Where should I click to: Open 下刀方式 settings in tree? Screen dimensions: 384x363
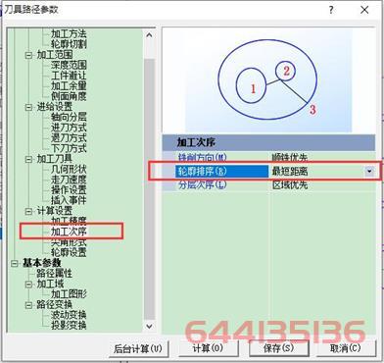coord(69,148)
